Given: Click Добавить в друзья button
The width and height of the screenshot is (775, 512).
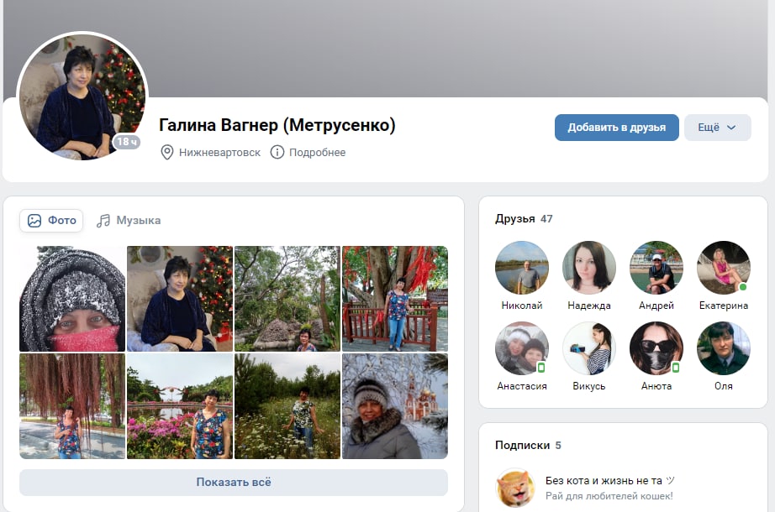Looking at the screenshot, I should click(x=616, y=128).
